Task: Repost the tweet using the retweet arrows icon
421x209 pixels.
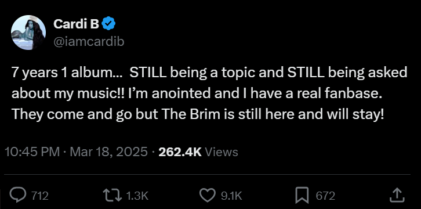Action: (x=112, y=195)
